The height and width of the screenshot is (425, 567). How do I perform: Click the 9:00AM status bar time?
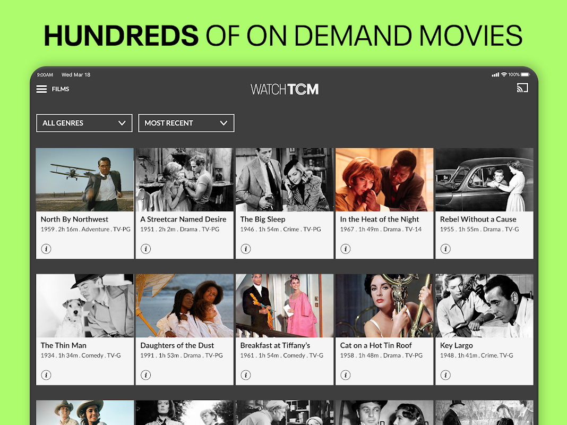(45, 75)
